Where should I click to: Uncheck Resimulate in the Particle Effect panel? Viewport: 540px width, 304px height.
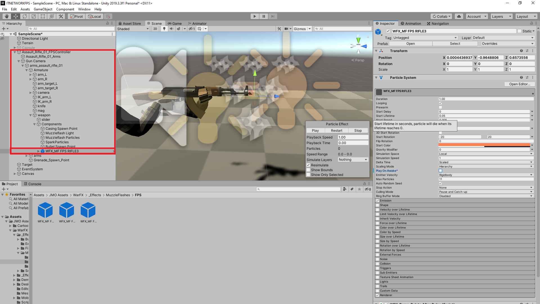[x=308, y=165]
